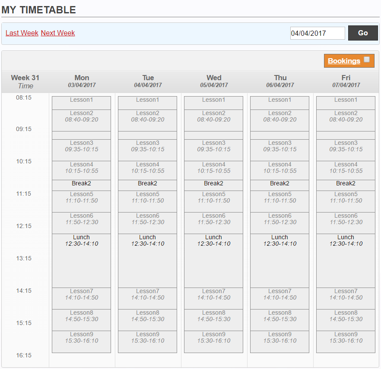Click the MY TIMETABLE heading

click(38, 10)
